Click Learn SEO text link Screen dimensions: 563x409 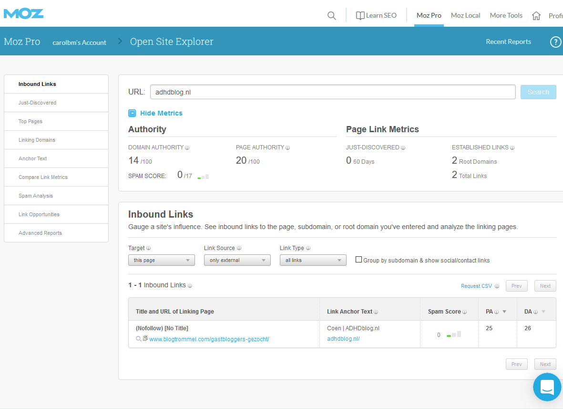pyautogui.click(x=381, y=15)
